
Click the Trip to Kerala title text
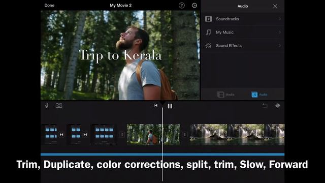pyautogui.click(x=120, y=55)
